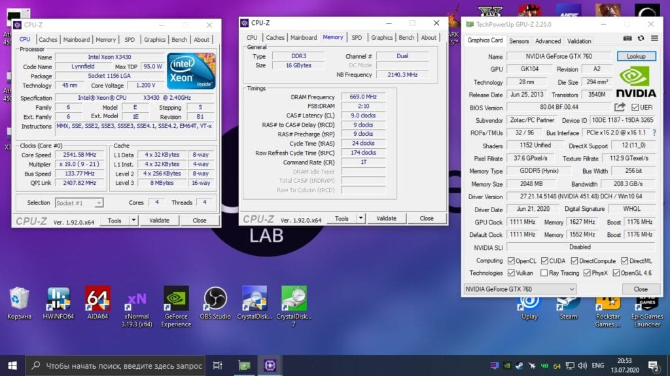670x376 pixels.
Task: Select GPU-Z taskbar button
Action: point(245,366)
